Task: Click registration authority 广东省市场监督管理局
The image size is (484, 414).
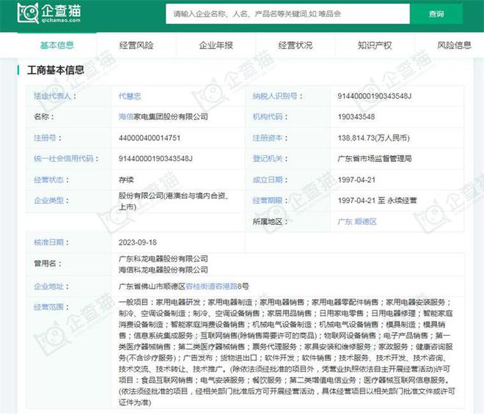Action: pos(375,158)
